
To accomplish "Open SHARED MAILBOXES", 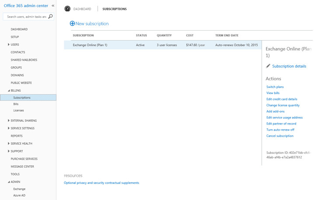I will coord(24,60).
